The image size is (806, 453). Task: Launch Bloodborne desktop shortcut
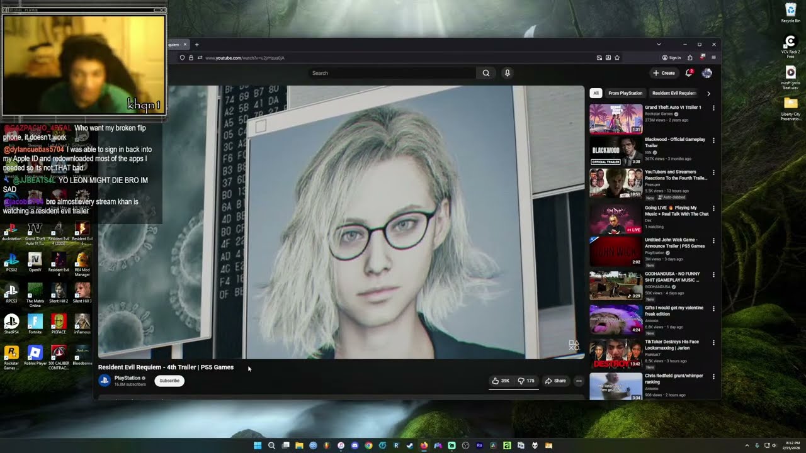tap(82, 356)
